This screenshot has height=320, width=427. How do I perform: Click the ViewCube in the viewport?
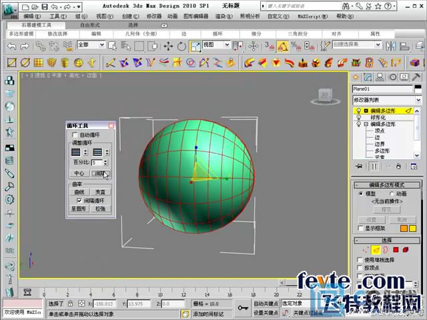tap(325, 95)
